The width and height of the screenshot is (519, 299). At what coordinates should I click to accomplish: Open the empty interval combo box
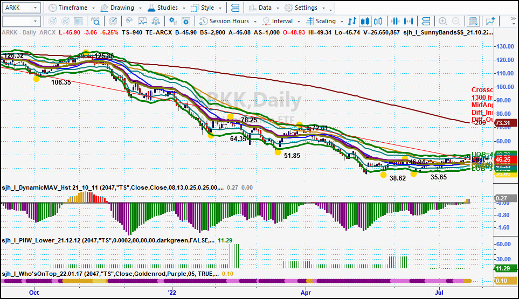[x=21, y=21]
